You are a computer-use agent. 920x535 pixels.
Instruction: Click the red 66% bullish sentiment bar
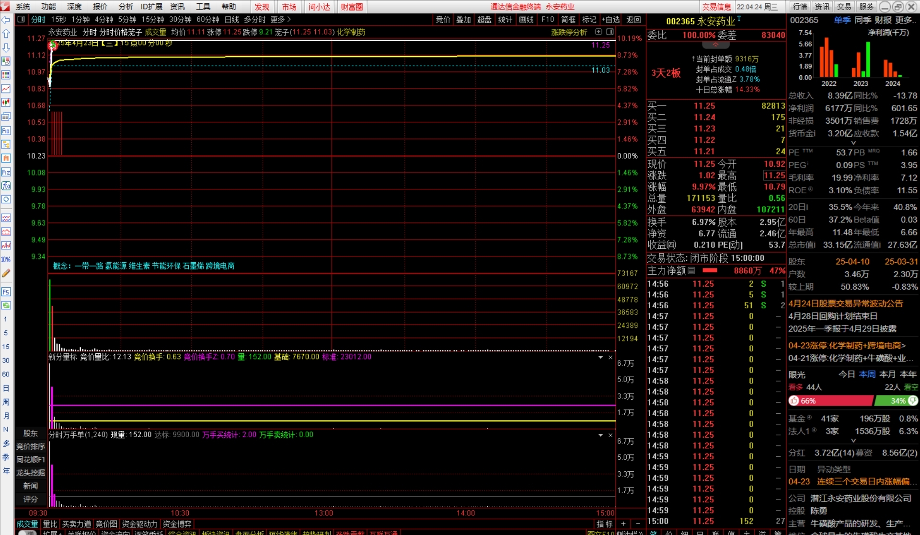click(x=830, y=401)
